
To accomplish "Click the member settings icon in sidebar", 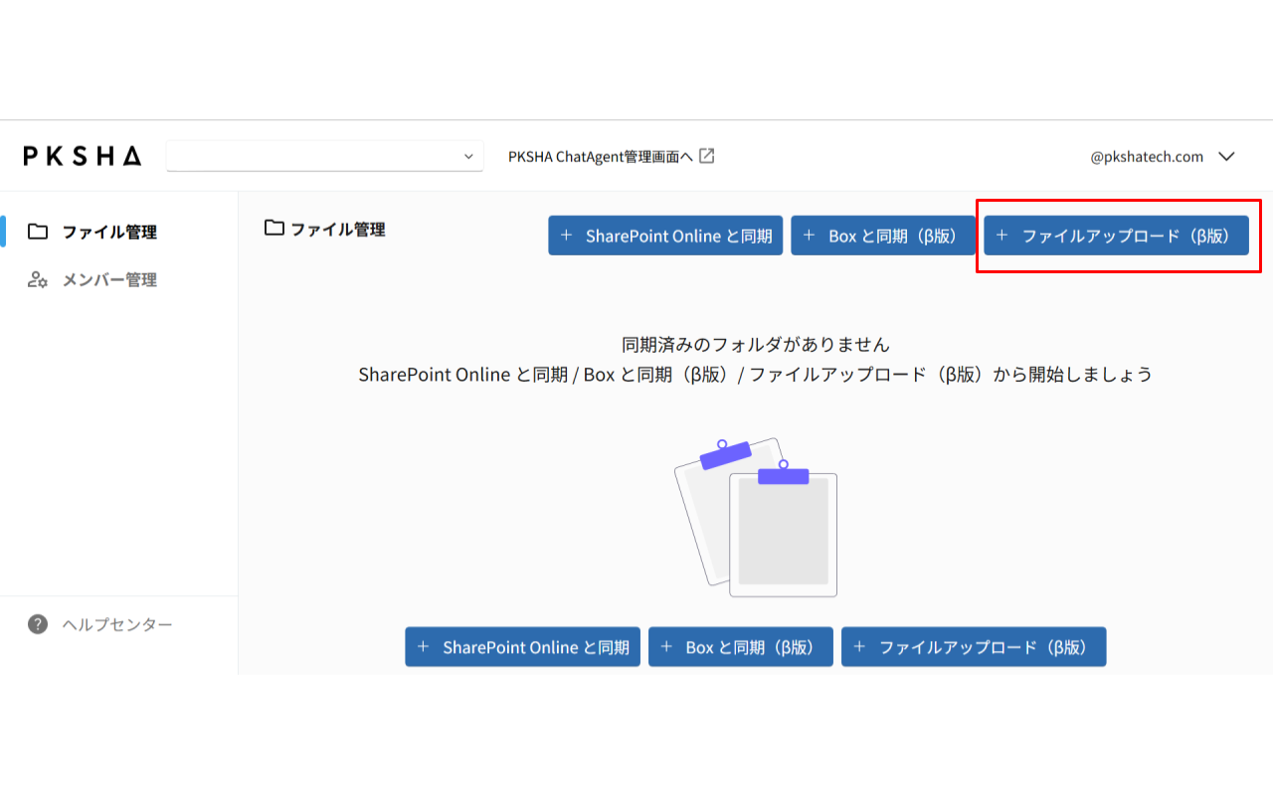I will (x=38, y=280).
